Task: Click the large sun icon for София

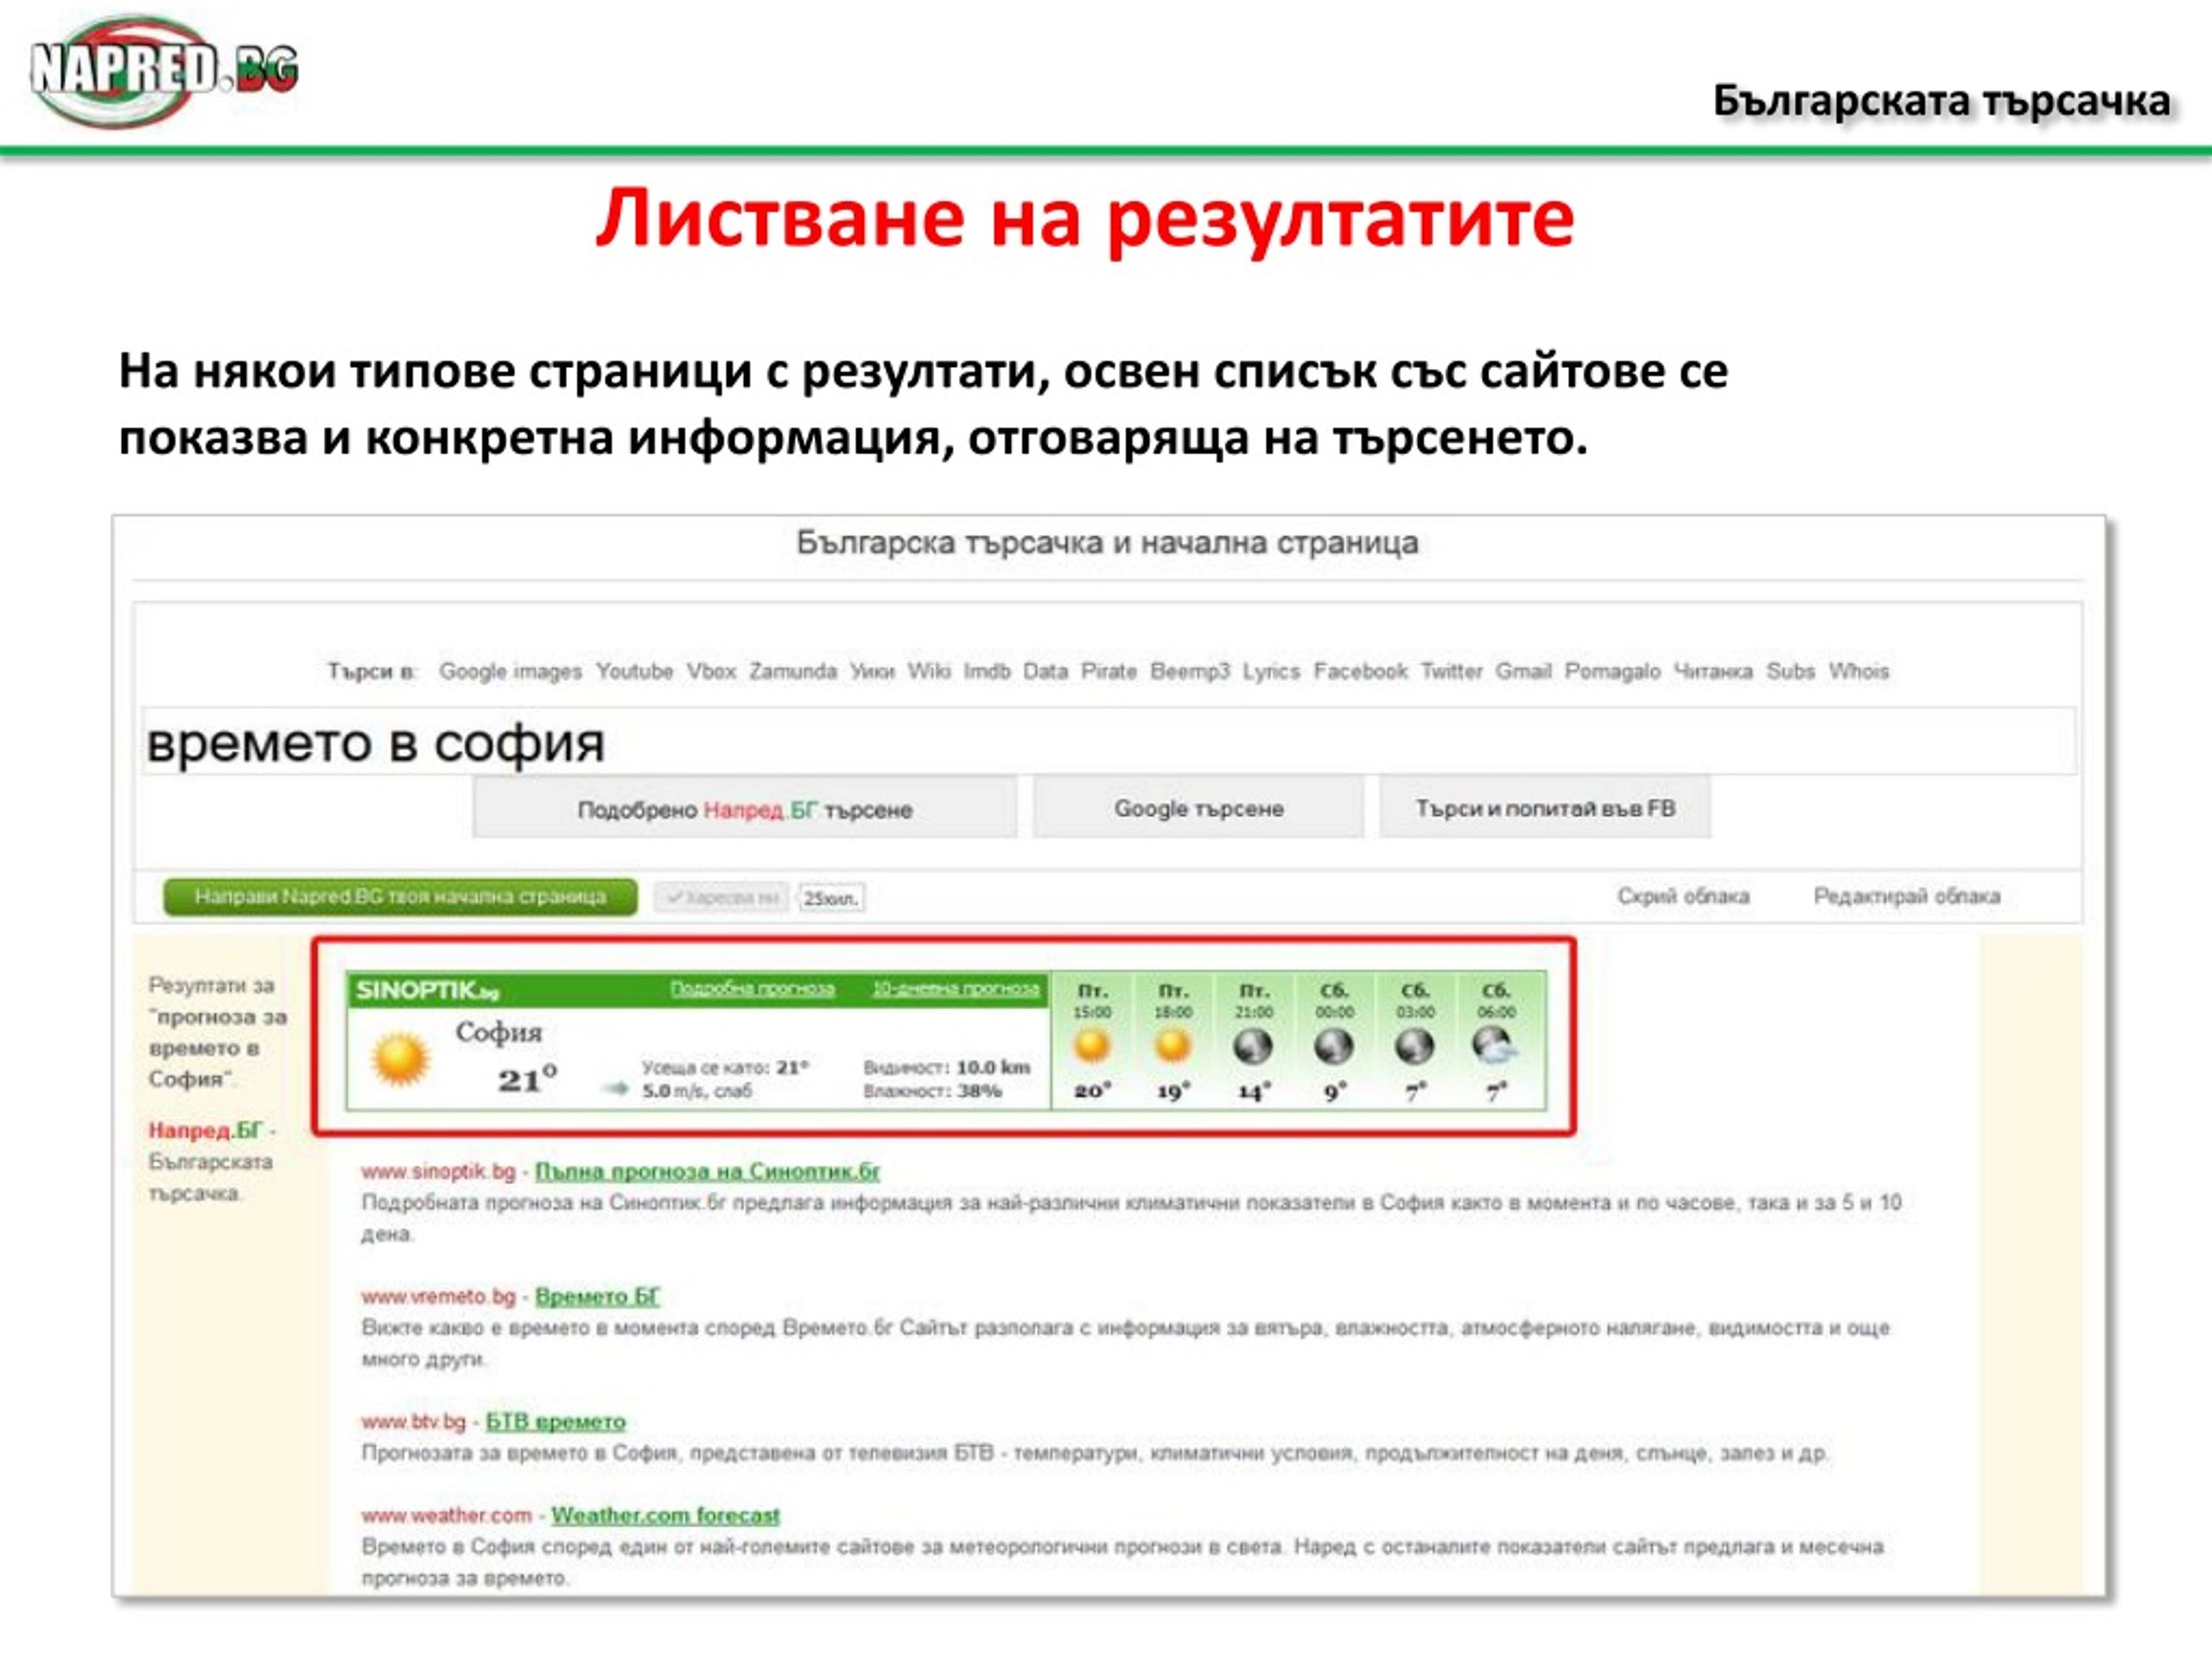Action: click(x=400, y=1060)
